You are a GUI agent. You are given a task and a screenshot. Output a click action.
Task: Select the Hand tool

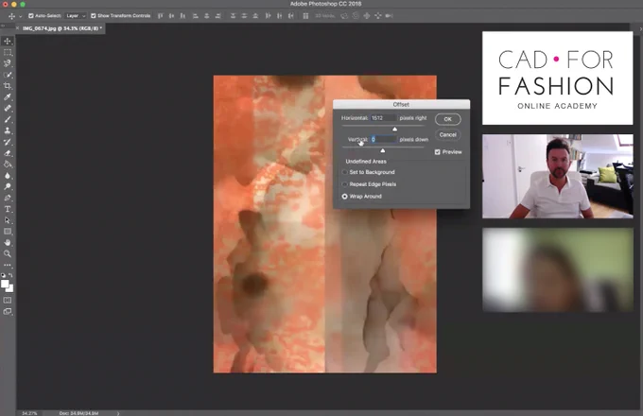coord(8,243)
